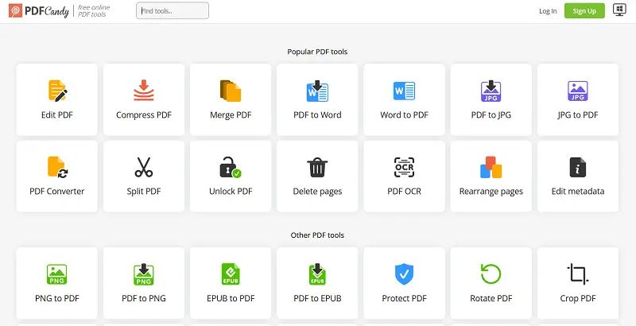Open the Edit metadata info icon
This screenshot has height=326, width=636.
coord(578,168)
